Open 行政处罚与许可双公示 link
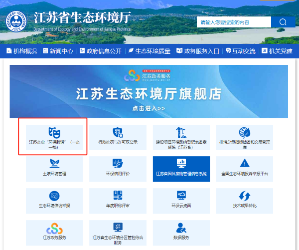This screenshot has height=250, width=299. [x=118, y=138]
